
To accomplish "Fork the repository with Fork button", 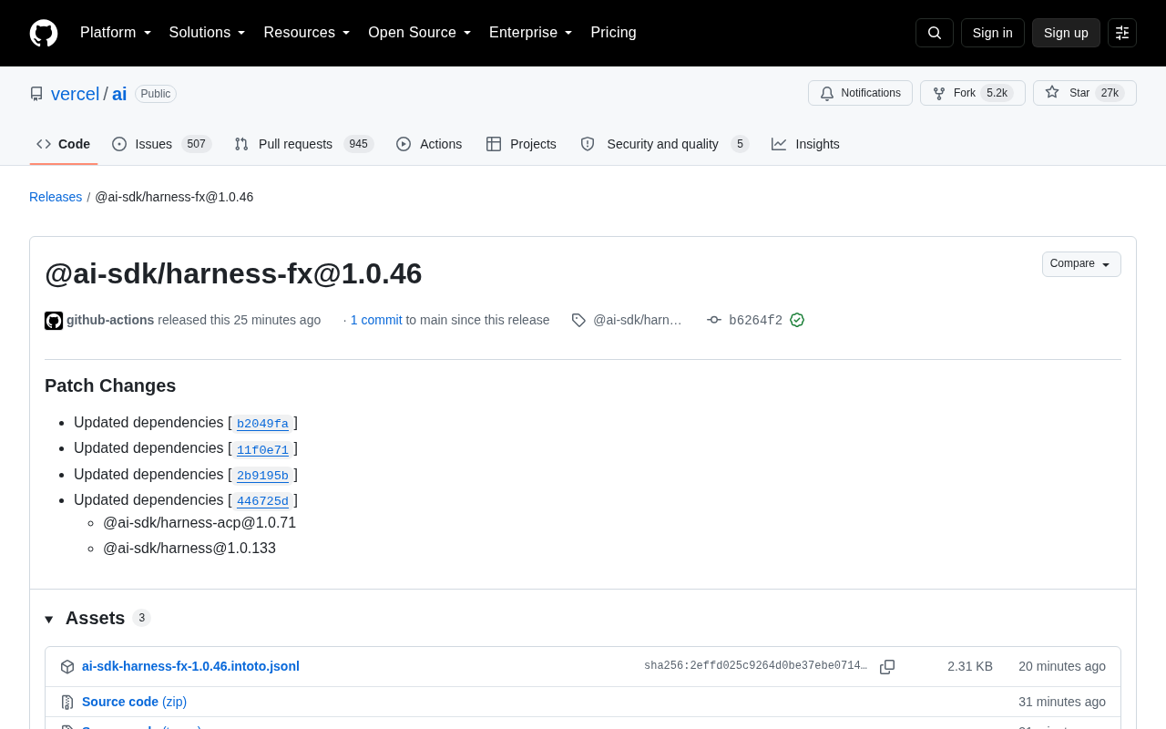I will click(x=973, y=93).
